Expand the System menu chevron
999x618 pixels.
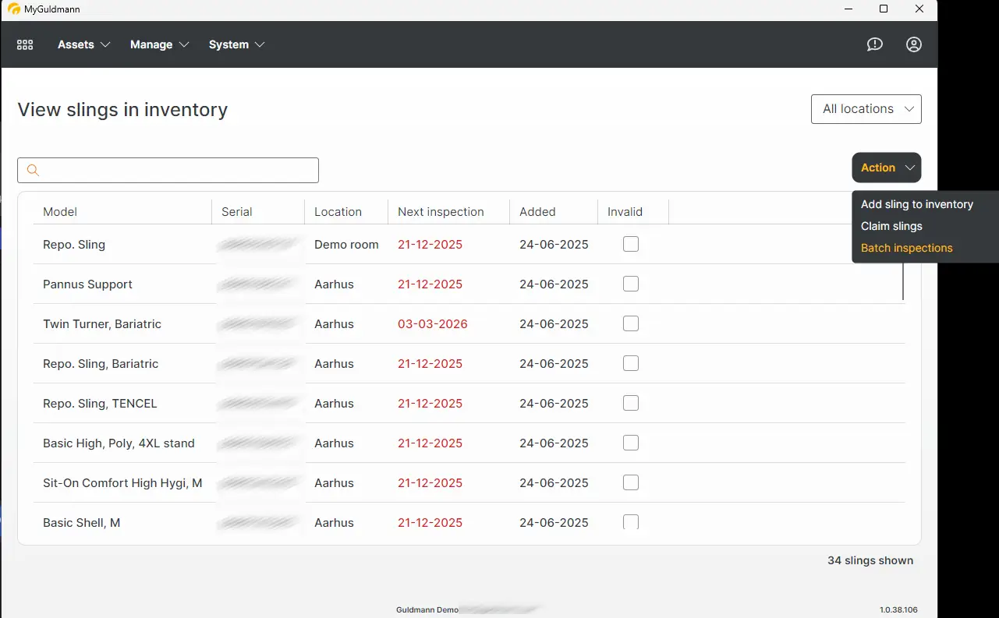coord(260,44)
